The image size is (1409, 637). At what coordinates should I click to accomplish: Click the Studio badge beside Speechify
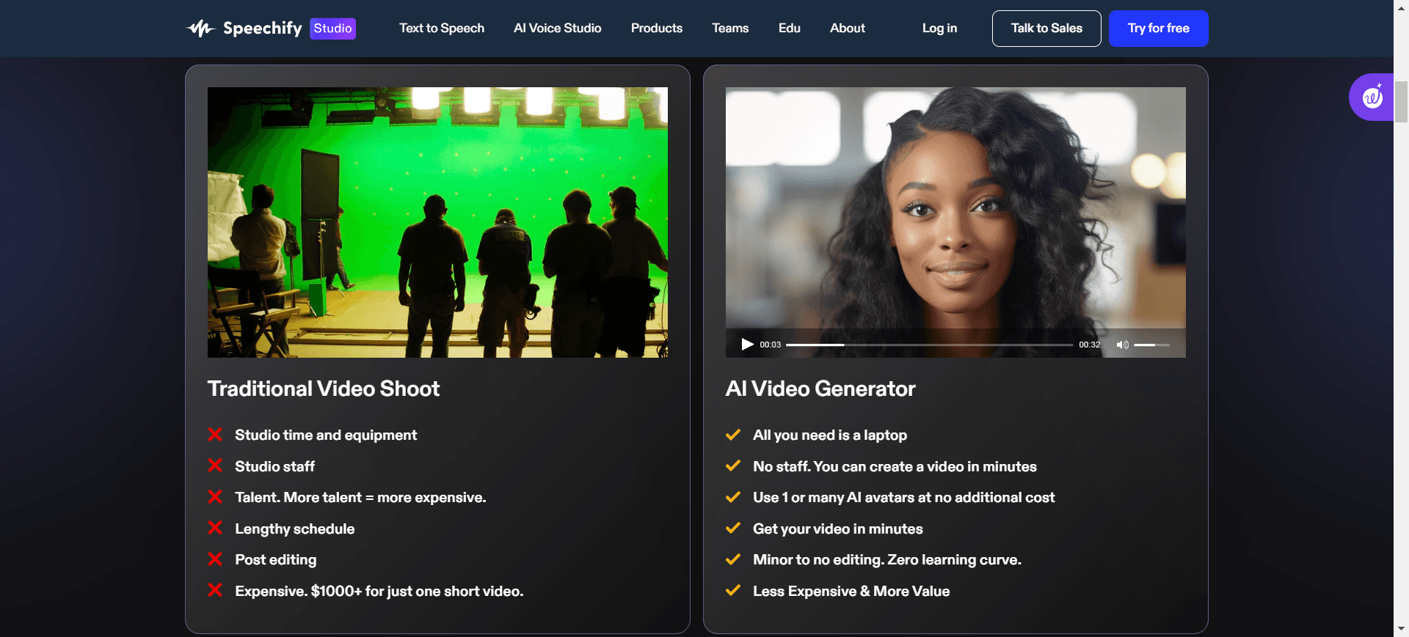(x=332, y=29)
